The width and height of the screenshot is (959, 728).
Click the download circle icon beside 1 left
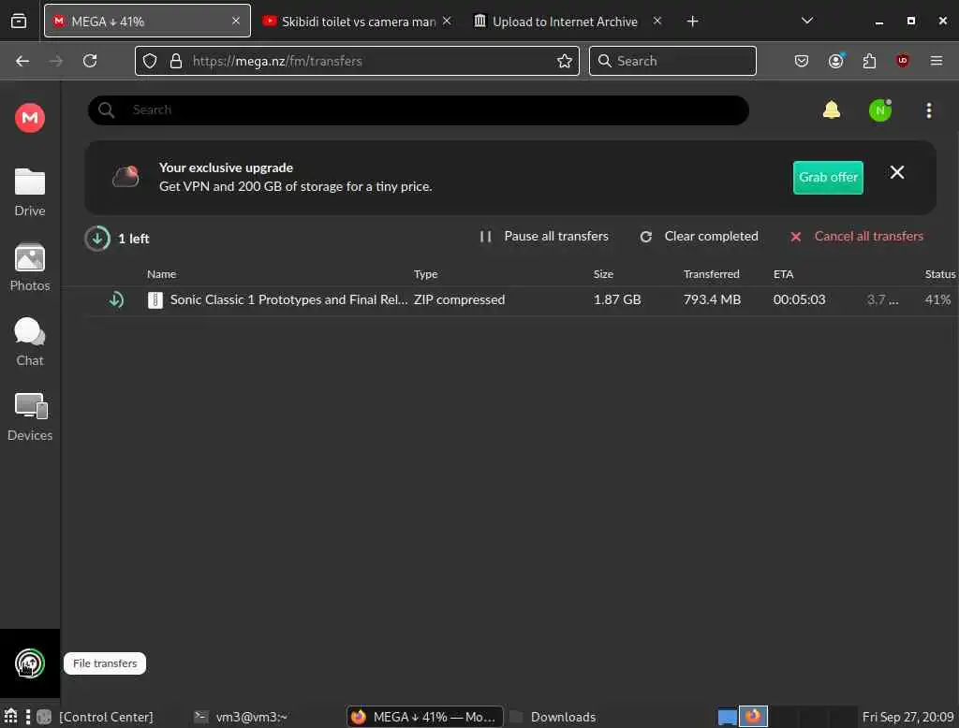(97, 239)
